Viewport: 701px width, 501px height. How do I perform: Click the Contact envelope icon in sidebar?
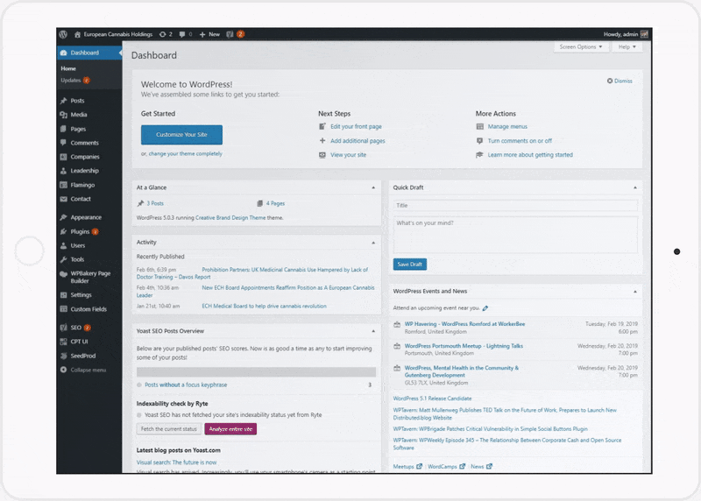coord(63,199)
